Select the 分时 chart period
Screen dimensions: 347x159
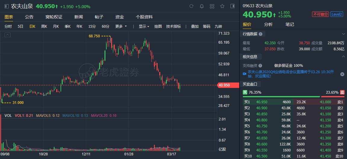point(8,26)
